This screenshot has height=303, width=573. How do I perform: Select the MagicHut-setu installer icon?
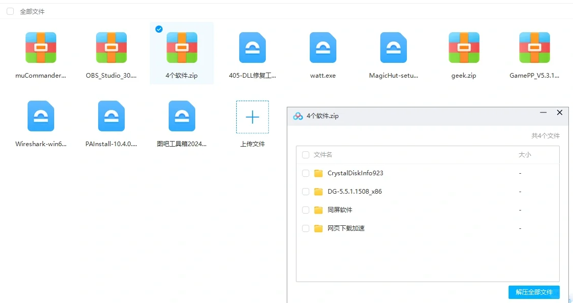(x=393, y=47)
